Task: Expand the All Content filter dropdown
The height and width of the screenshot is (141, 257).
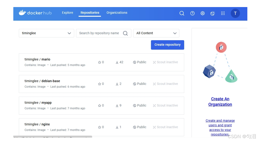Action: pos(156,33)
